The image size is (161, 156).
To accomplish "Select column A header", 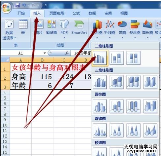I will [21, 60].
